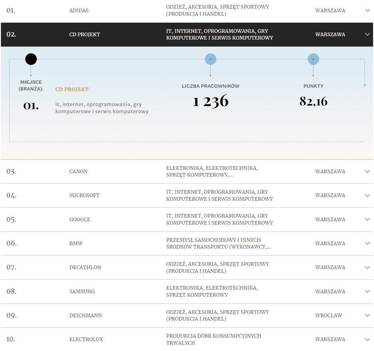Expand the DECATHLON row chevron
The width and height of the screenshot is (374, 351).
[367, 268]
